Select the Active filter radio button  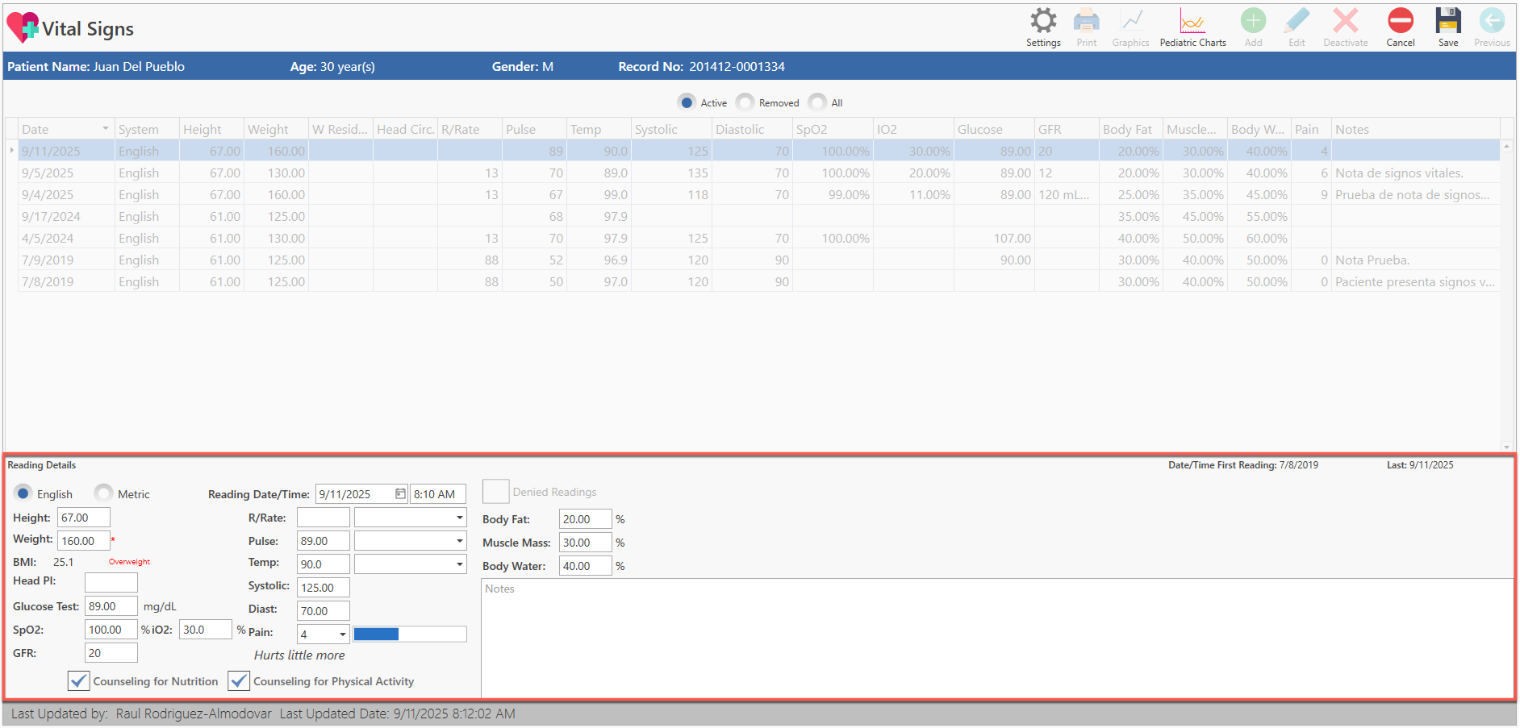687,102
